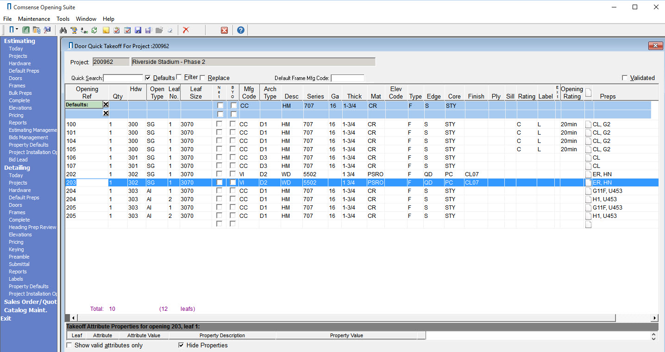The width and height of the screenshot is (665, 352).
Task: Open the Tools menu
Action: coord(63,19)
